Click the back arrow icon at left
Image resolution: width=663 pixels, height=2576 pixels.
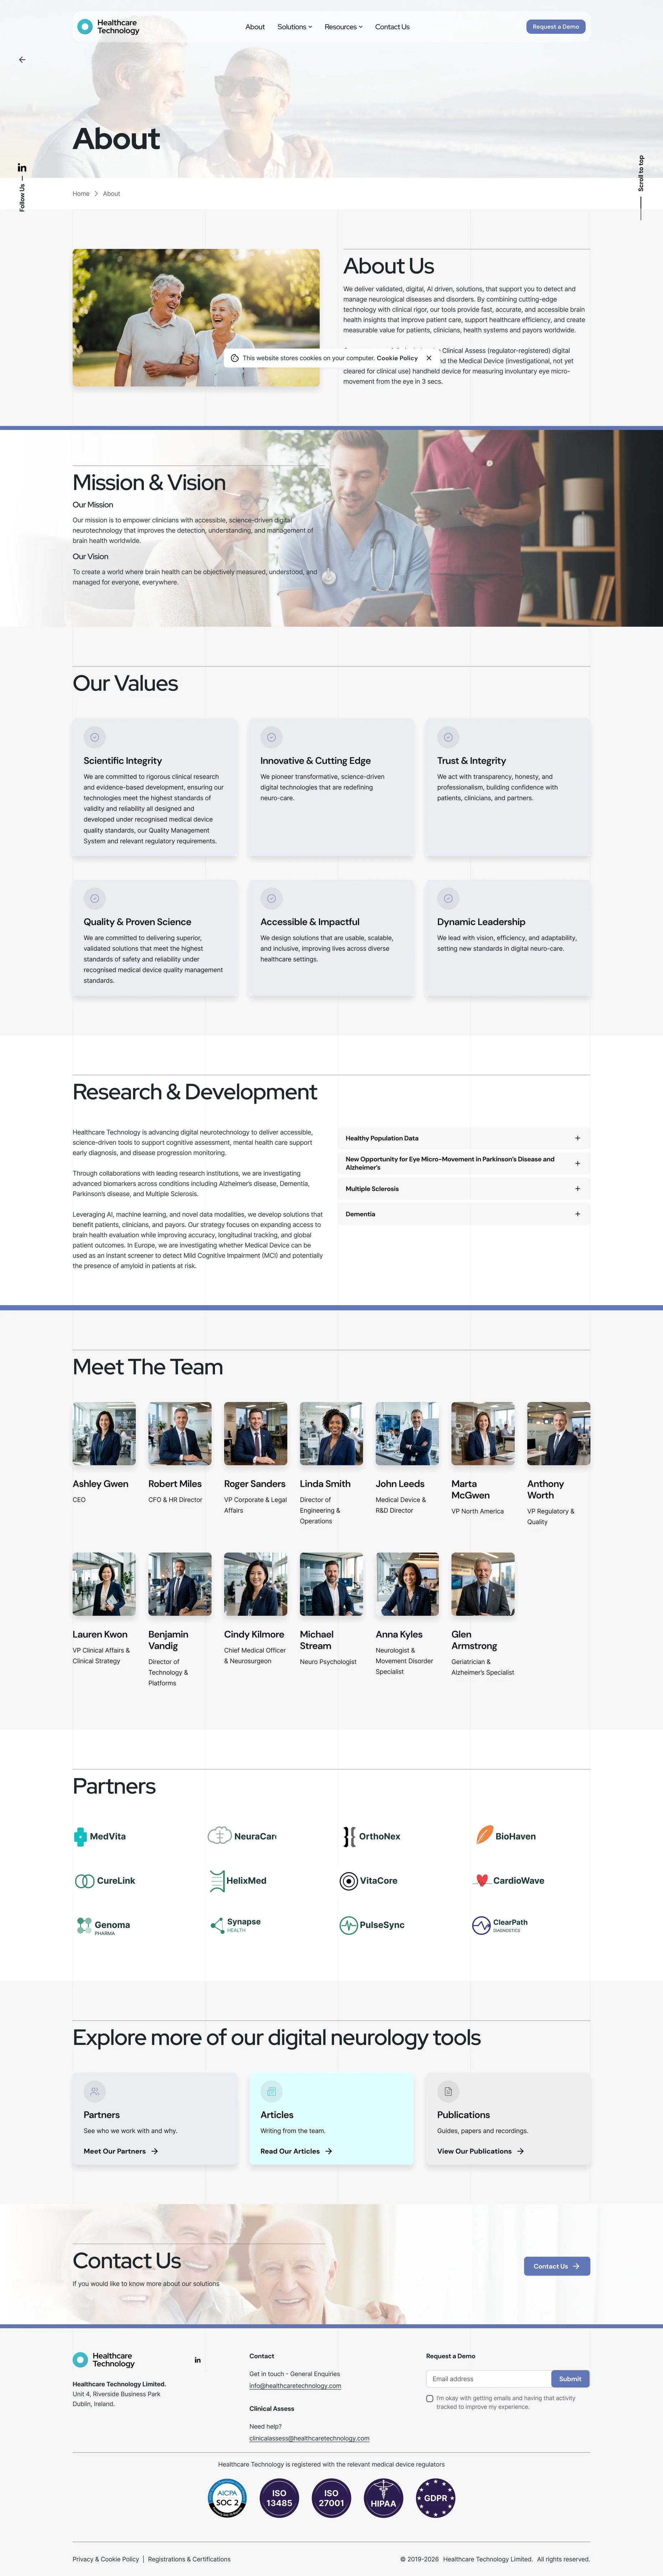coord(22,60)
